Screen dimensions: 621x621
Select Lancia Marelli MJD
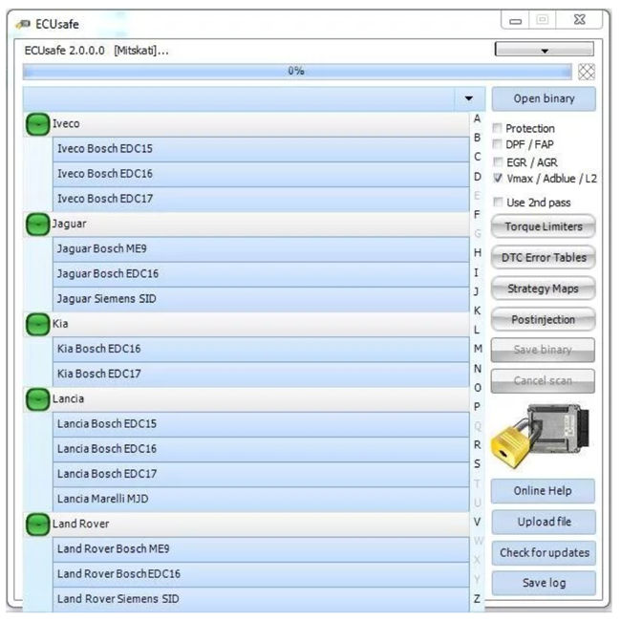(x=261, y=499)
